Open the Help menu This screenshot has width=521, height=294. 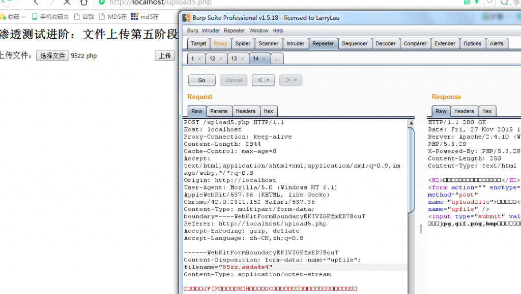[278, 31]
